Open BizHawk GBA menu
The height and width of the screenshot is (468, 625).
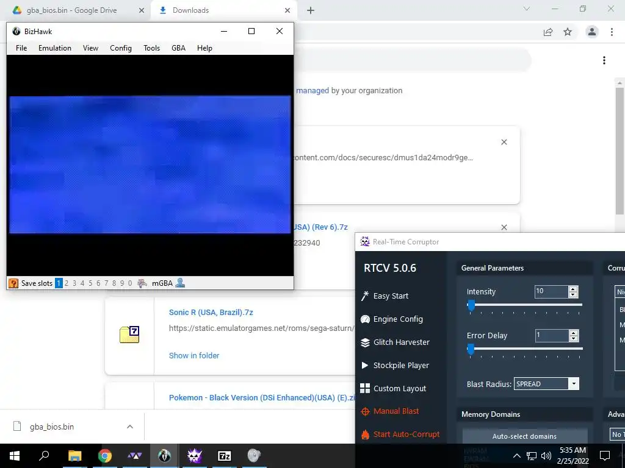[x=179, y=48]
